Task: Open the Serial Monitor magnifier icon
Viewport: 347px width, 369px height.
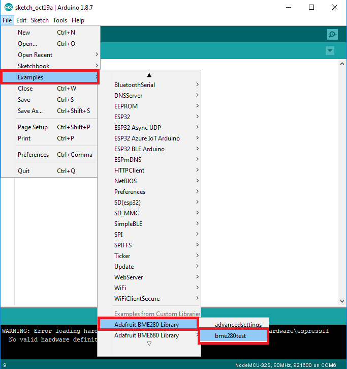Action: (x=332, y=35)
